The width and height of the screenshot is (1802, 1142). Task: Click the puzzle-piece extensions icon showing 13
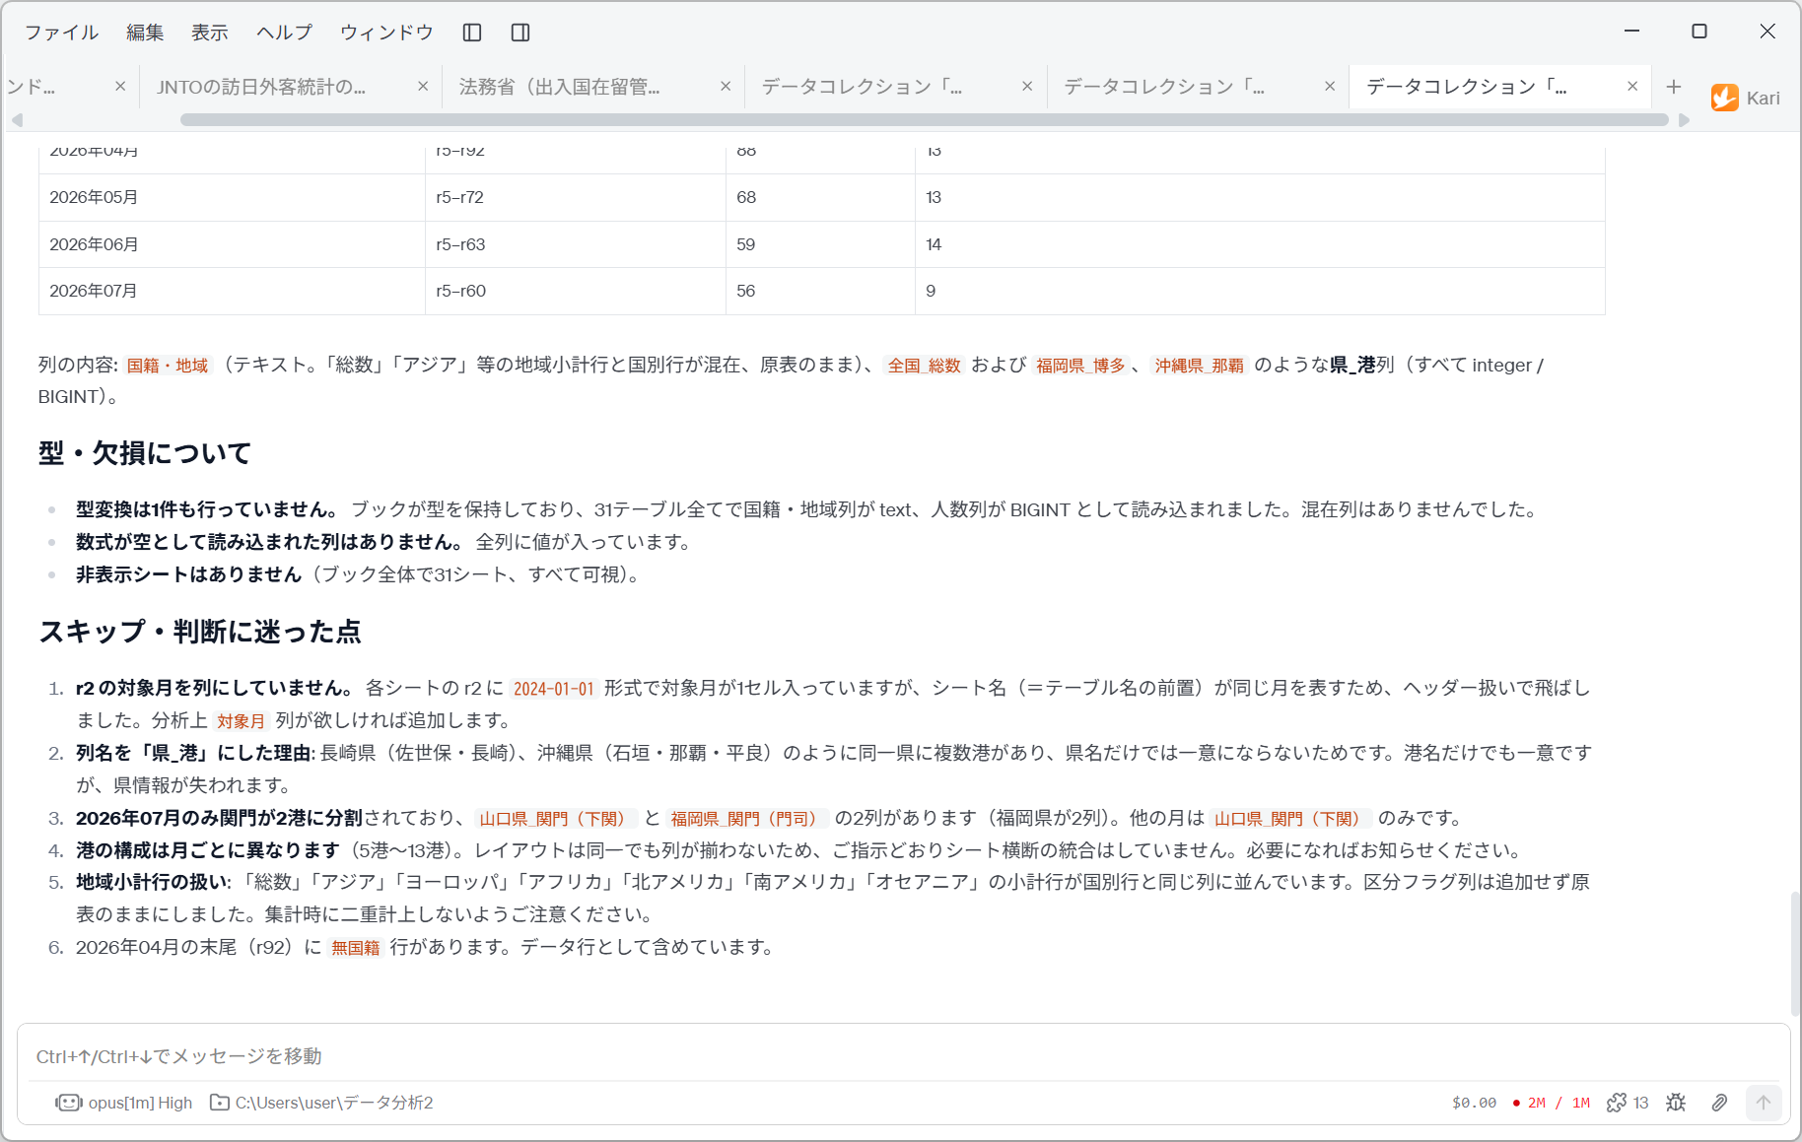(x=1617, y=1103)
